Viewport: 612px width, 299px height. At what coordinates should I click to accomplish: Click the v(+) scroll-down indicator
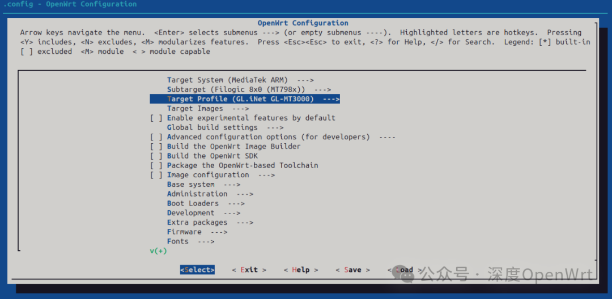(x=158, y=251)
